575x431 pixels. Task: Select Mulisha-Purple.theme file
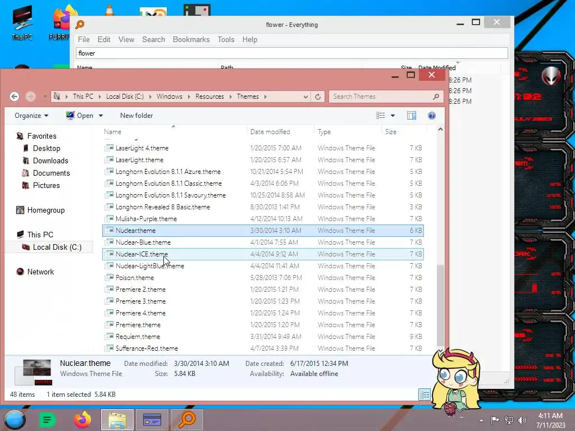pyautogui.click(x=263, y=219)
